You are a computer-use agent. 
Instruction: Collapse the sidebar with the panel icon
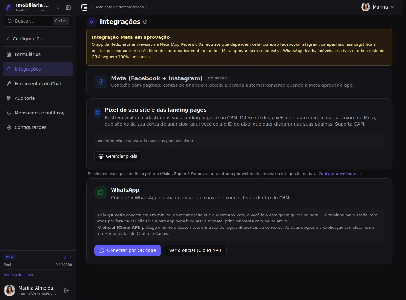68,8
